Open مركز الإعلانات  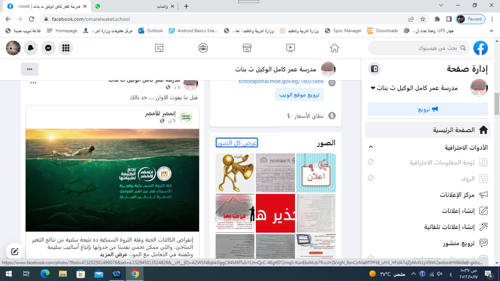pos(428,195)
